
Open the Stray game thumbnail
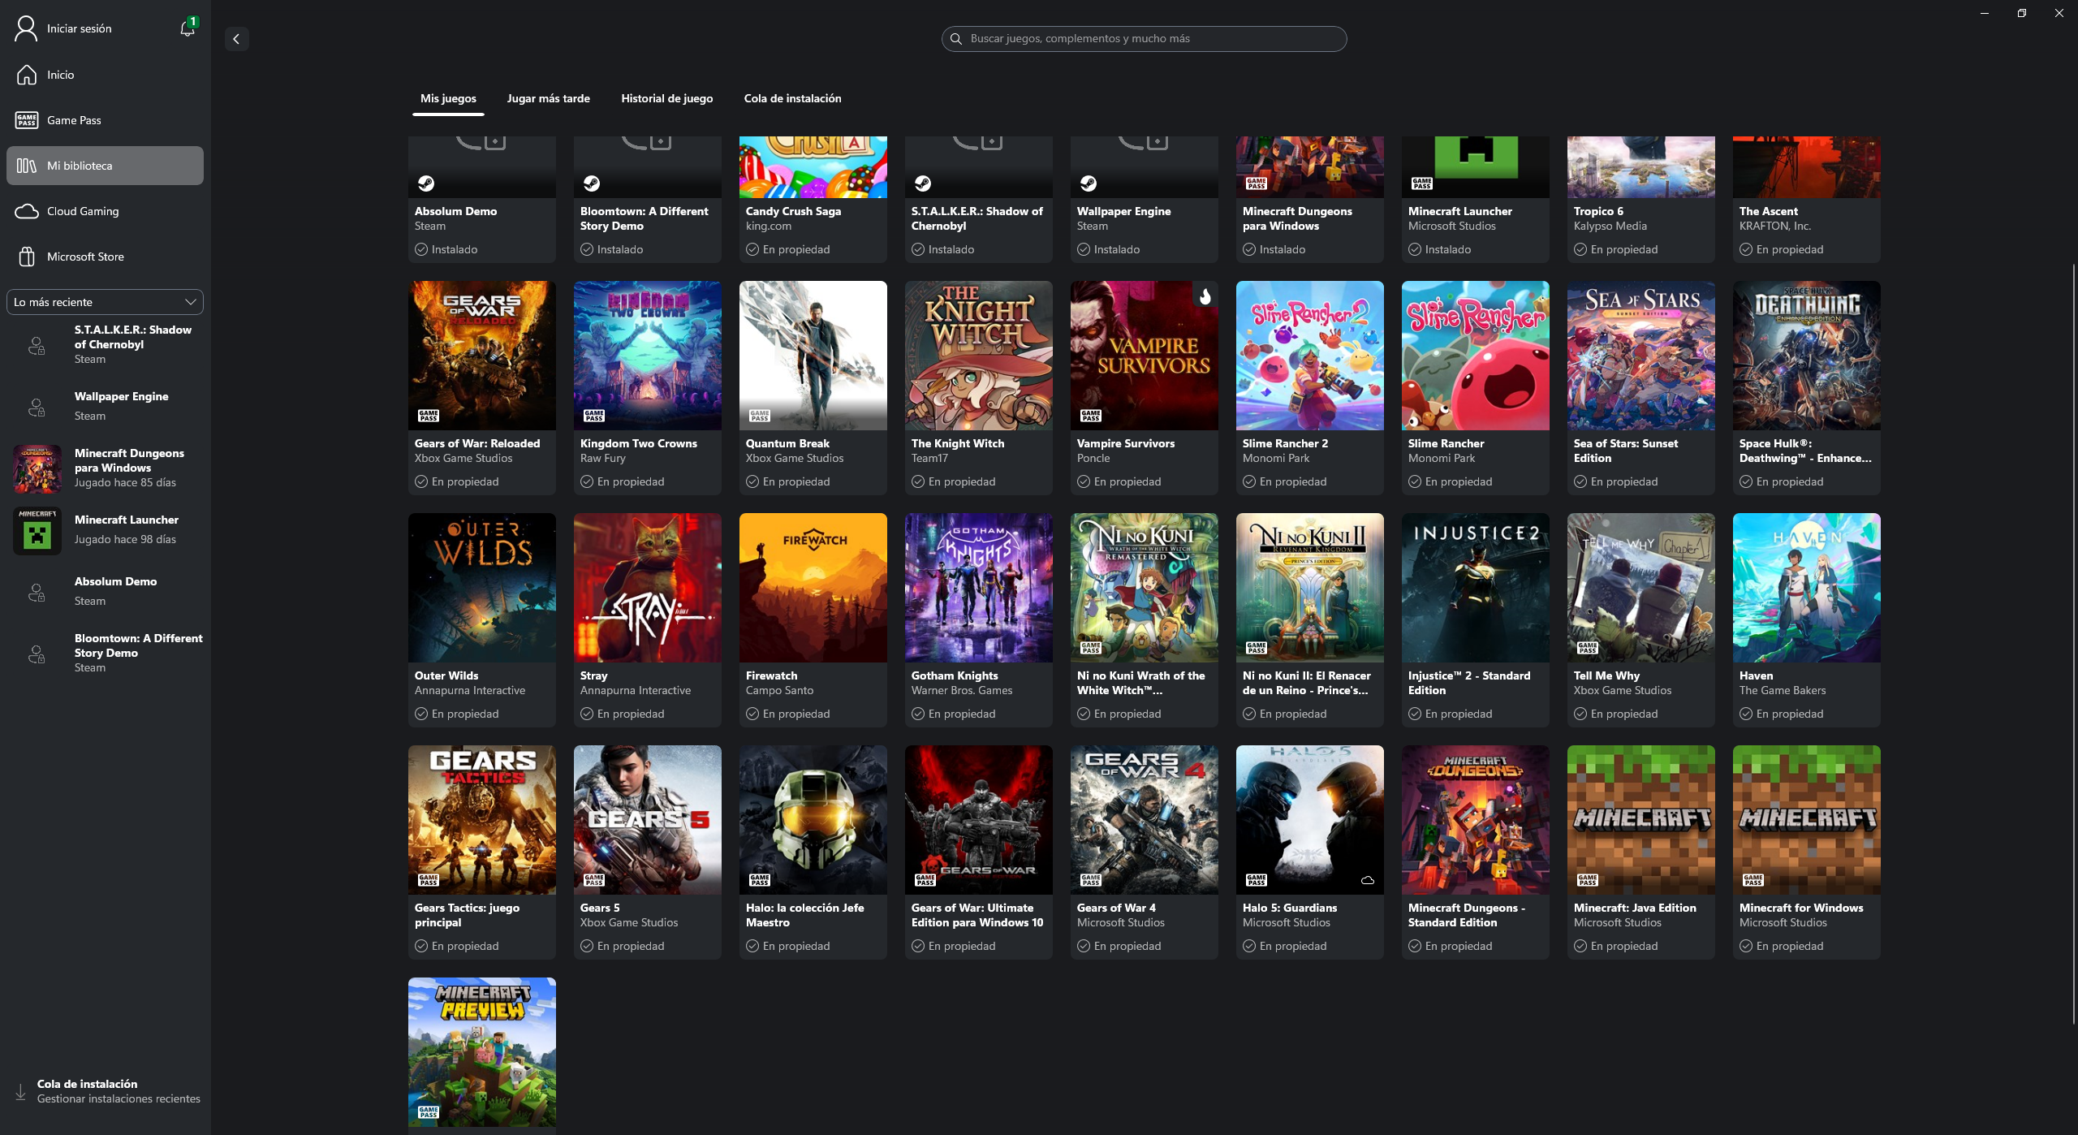click(648, 588)
